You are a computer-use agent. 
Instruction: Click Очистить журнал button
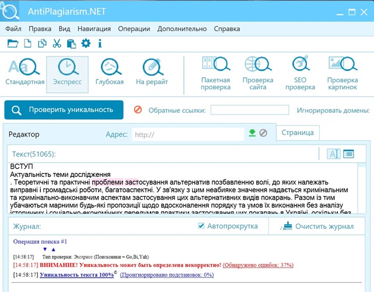pos(318,226)
